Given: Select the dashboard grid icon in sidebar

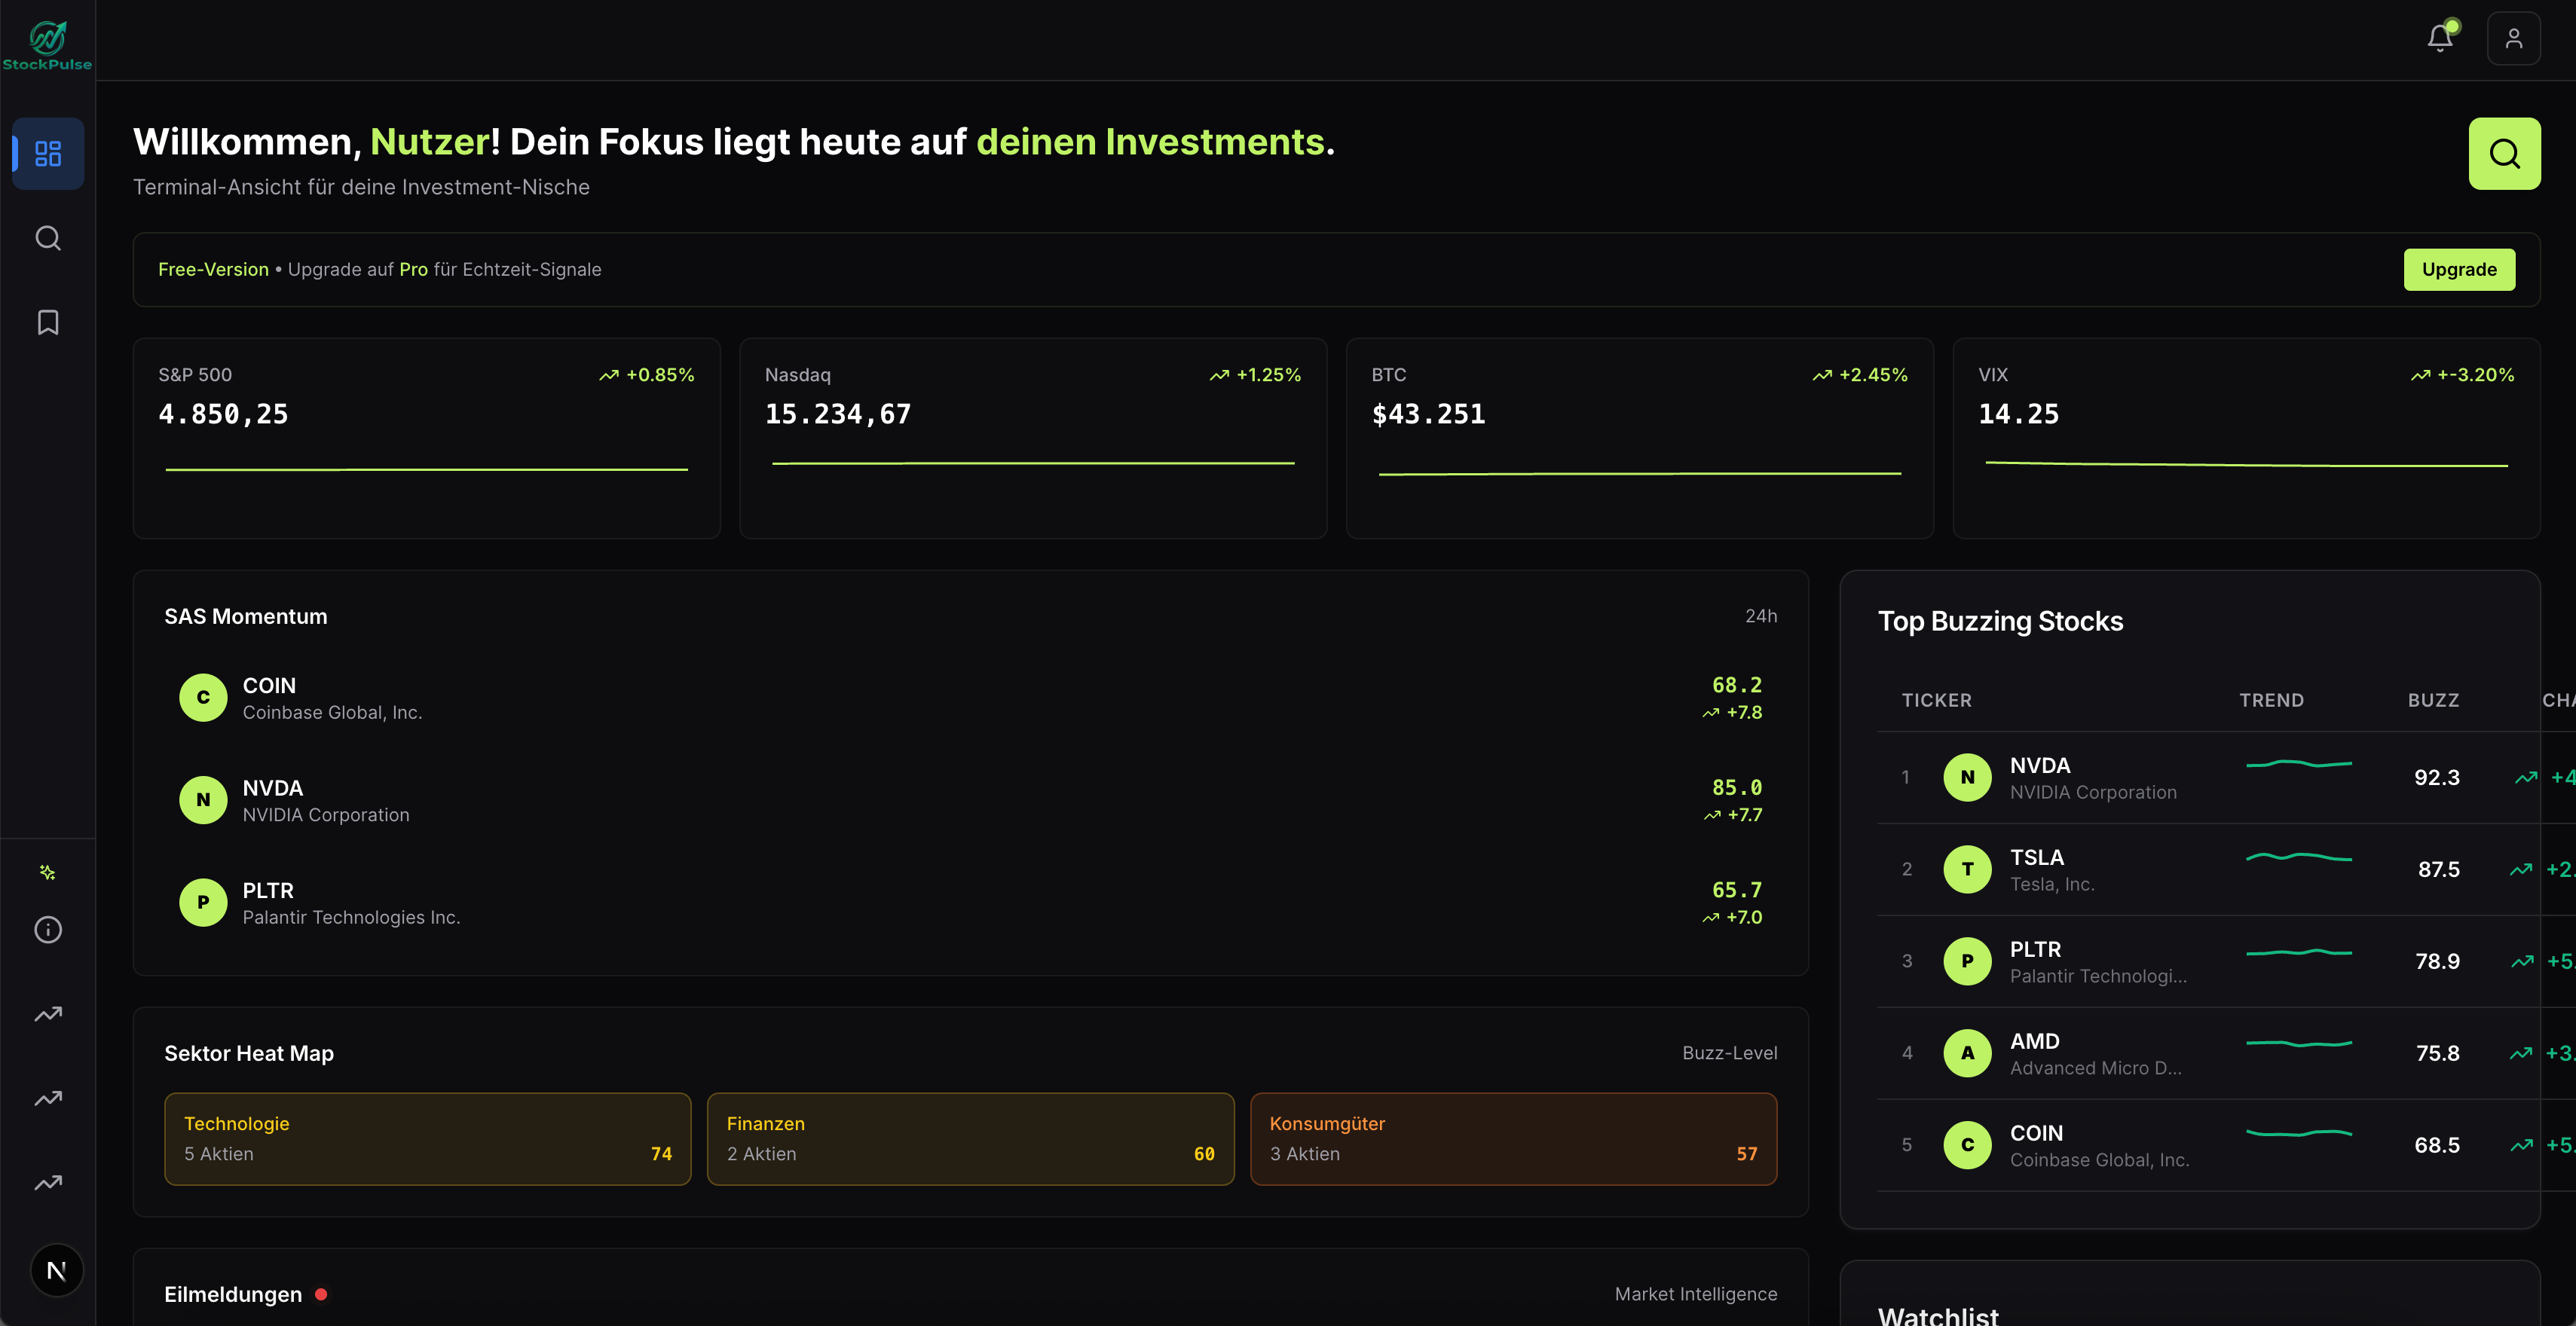Looking at the screenshot, I should point(48,153).
